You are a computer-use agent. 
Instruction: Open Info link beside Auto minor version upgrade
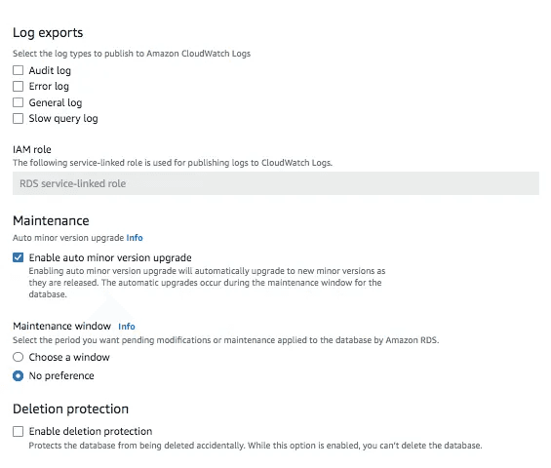click(x=135, y=238)
